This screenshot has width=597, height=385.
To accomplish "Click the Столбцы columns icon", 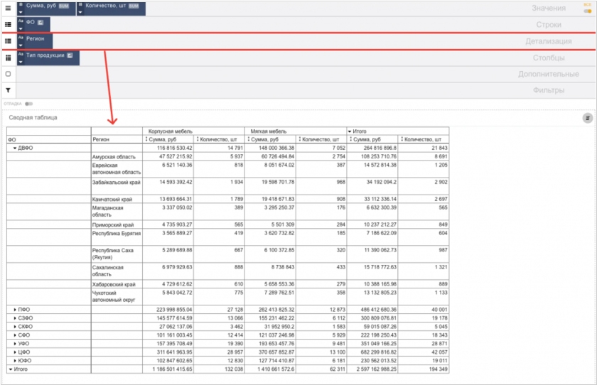I will click(8, 58).
